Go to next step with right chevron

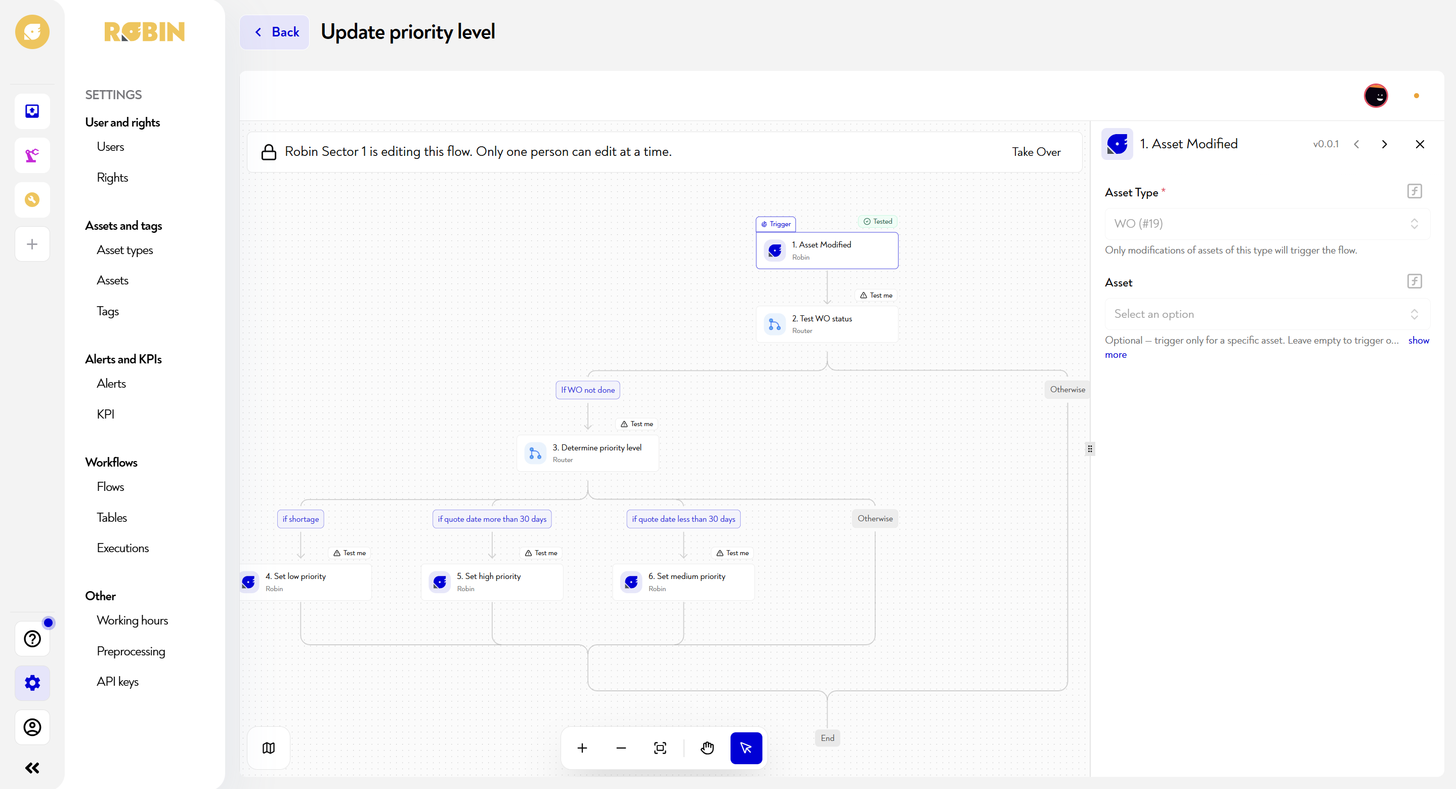(1385, 144)
